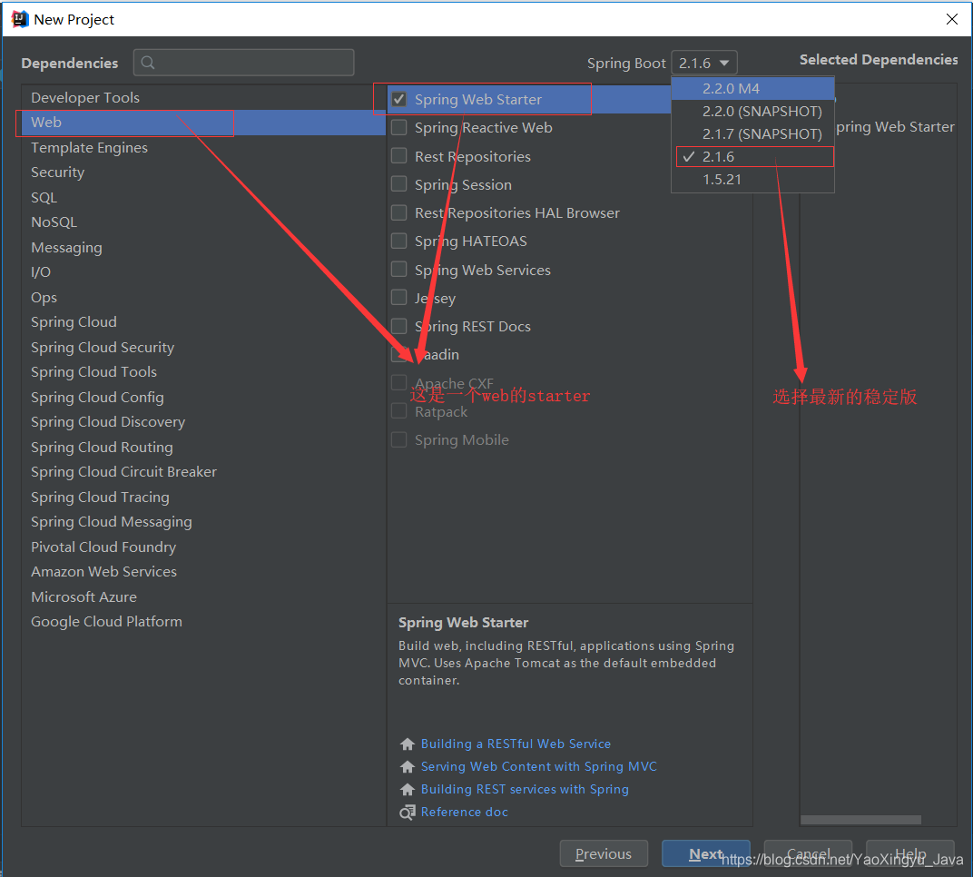This screenshot has height=877, width=973.
Task: Check the Rest Repositories box
Action: 399,156
